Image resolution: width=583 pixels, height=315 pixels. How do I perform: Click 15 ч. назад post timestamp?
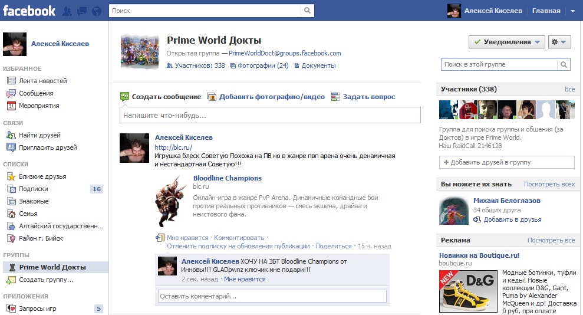(374, 246)
